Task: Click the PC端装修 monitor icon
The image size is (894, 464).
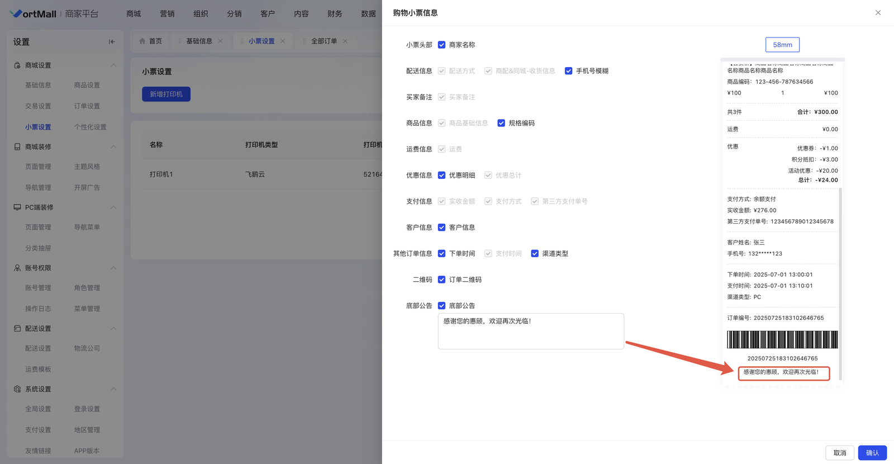Action: (x=17, y=207)
